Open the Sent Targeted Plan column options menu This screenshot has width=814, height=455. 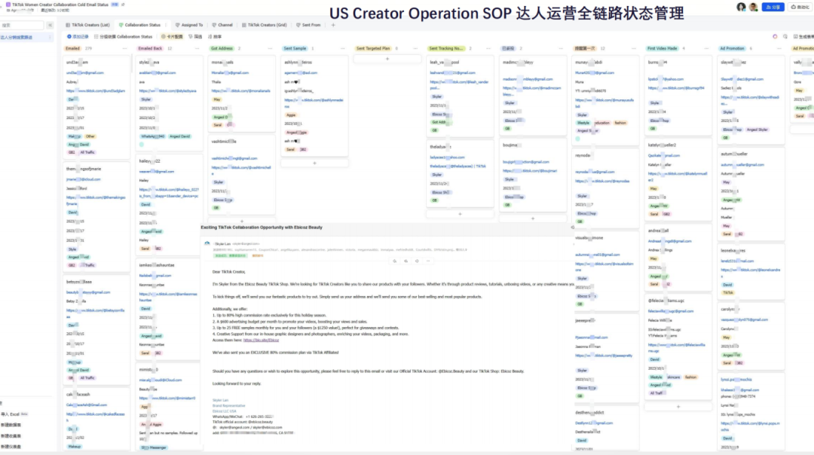pos(415,48)
